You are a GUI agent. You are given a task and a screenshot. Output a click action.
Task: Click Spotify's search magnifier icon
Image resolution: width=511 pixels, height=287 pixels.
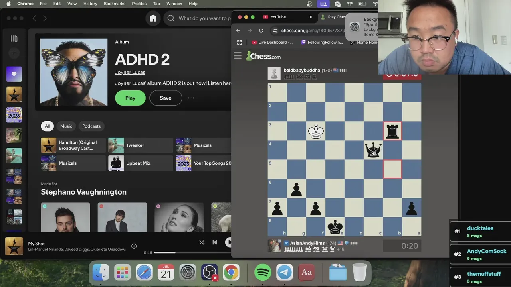(171, 18)
